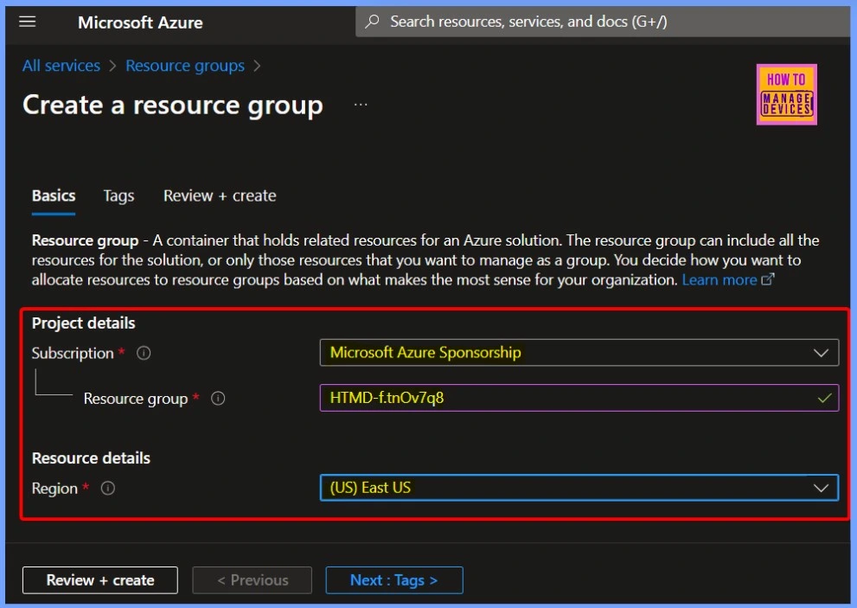857x608 pixels.
Task: Switch to the Review + create tab
Action: [x=220, y=195]
